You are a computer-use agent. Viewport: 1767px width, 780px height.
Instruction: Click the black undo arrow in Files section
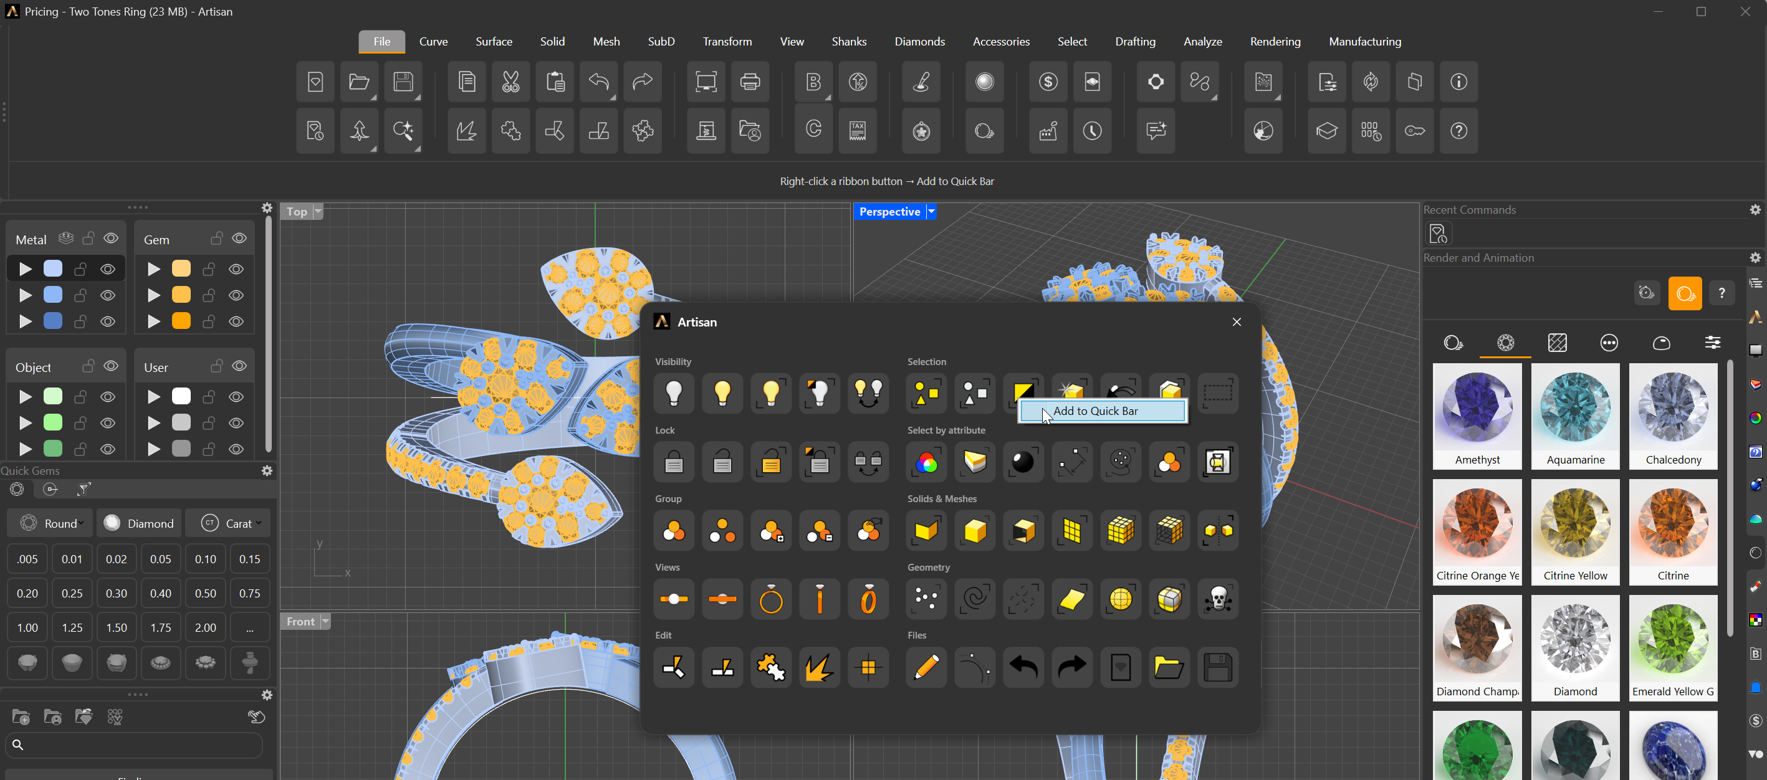[1023, 667]
